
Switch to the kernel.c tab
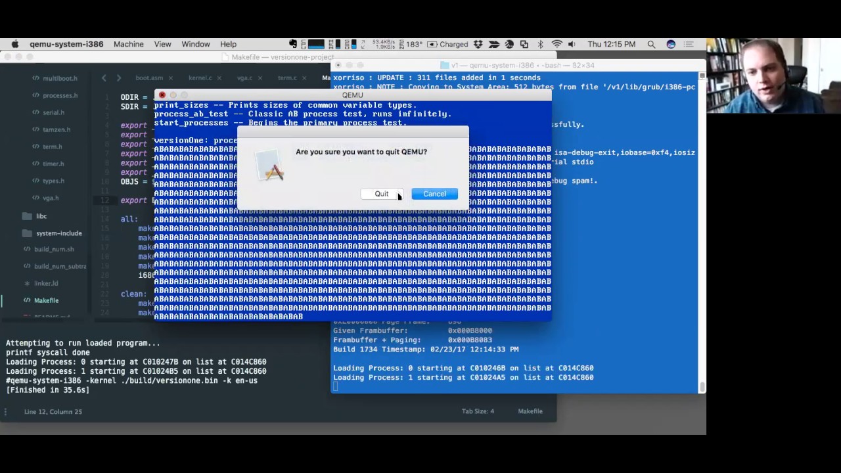pos(200,78)
